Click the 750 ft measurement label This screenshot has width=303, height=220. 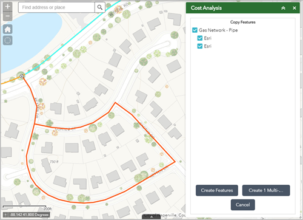[54, 162]
